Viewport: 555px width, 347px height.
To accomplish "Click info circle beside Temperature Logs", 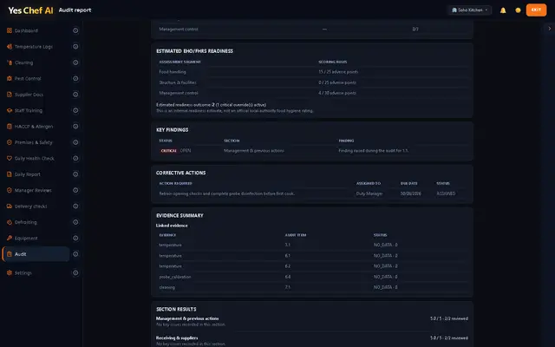I will click(x=75, y=46).
